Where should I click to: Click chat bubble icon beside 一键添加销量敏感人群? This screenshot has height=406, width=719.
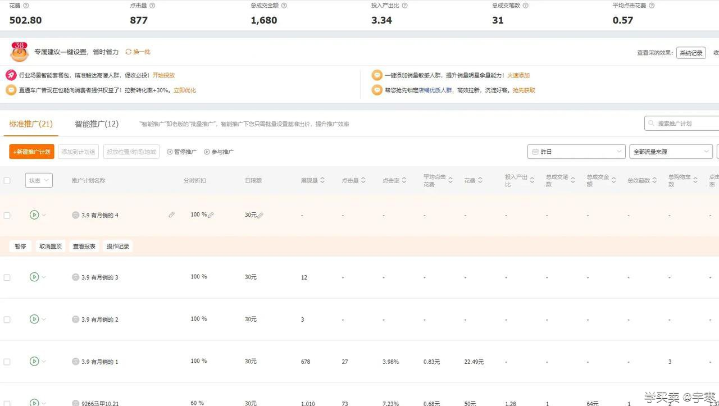tap(377, 75)
